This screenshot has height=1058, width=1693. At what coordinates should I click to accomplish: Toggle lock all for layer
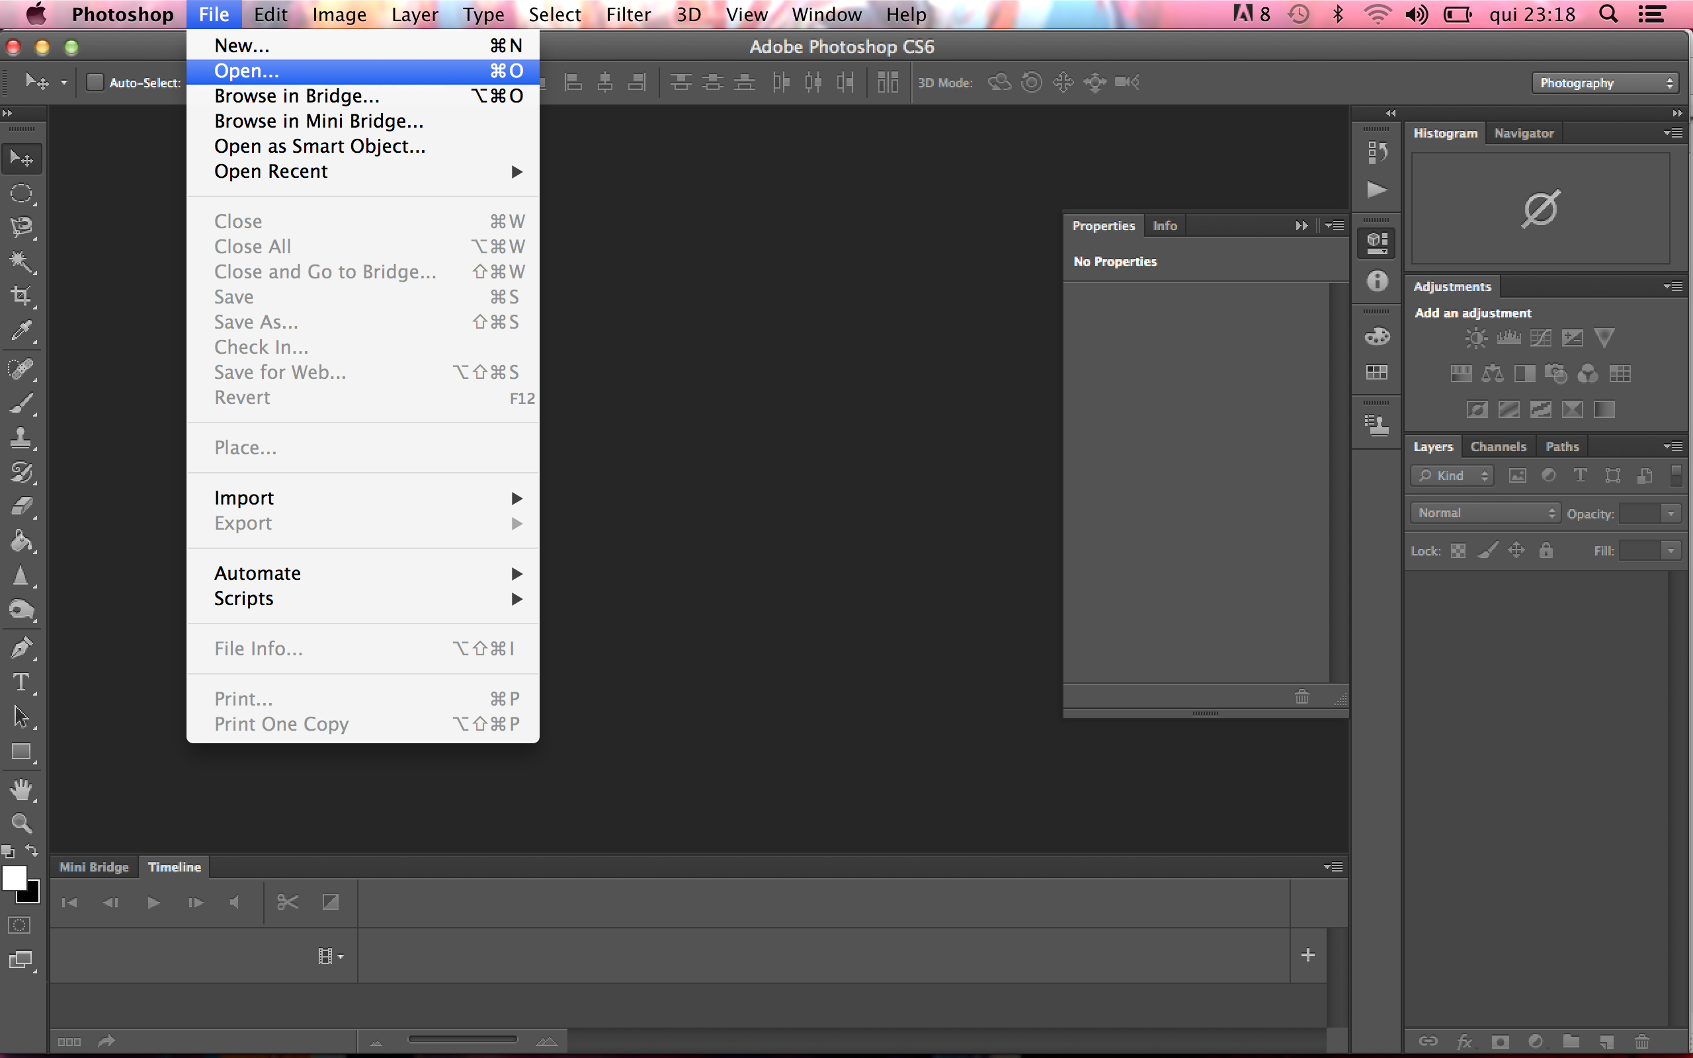tap(1546, 551)
